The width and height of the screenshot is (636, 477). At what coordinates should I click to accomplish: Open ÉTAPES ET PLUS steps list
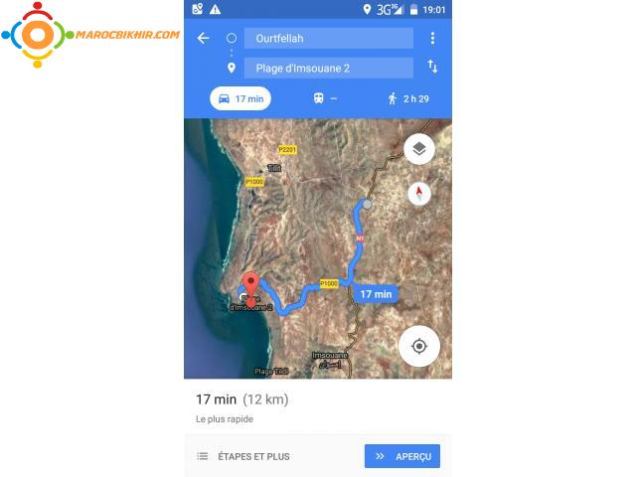(x=243, y=456)
